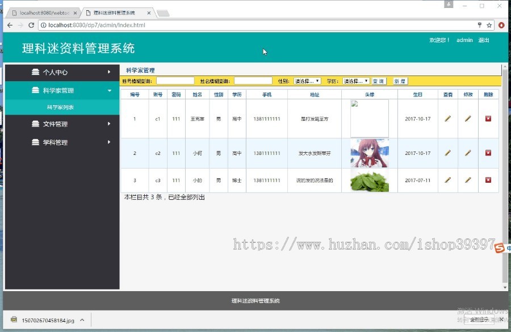
Task: Click view pencil icon for row c1
Action: coord(448,119)
